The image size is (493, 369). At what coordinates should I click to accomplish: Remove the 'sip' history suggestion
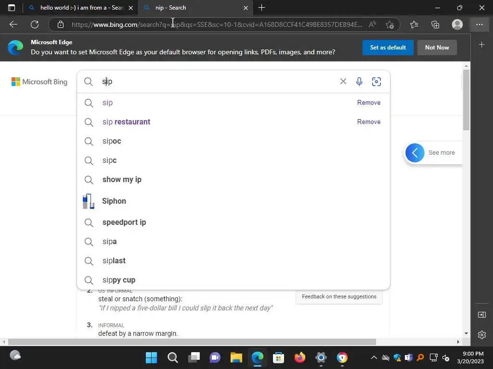point(368,103)
